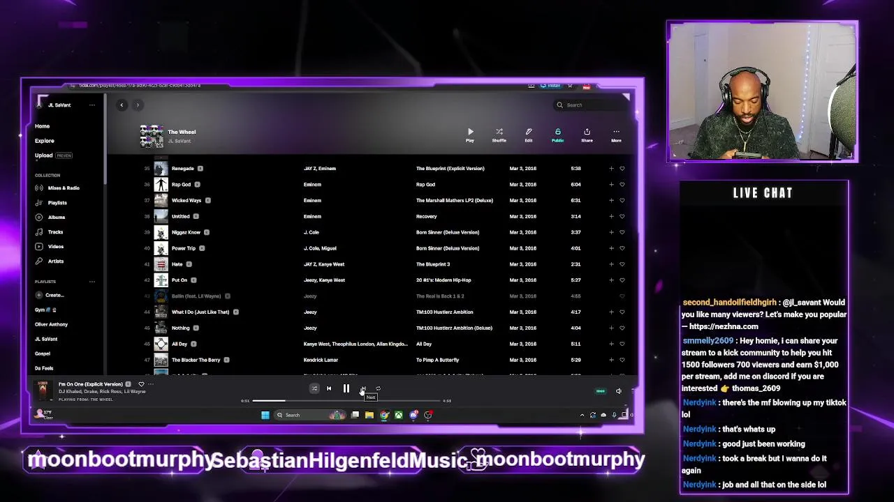
Task: Open Videos in the sidebar
Action: [50, 247]
